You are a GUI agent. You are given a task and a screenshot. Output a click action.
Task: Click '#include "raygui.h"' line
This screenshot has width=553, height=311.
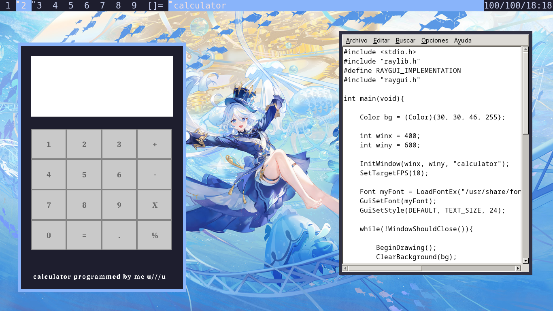pos(382,80)
